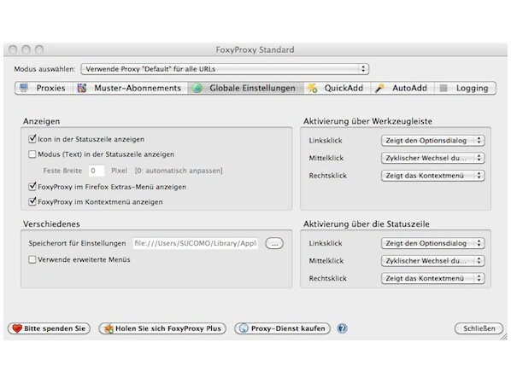Switch to the AutoAdd tab

(x=402, y=88)
